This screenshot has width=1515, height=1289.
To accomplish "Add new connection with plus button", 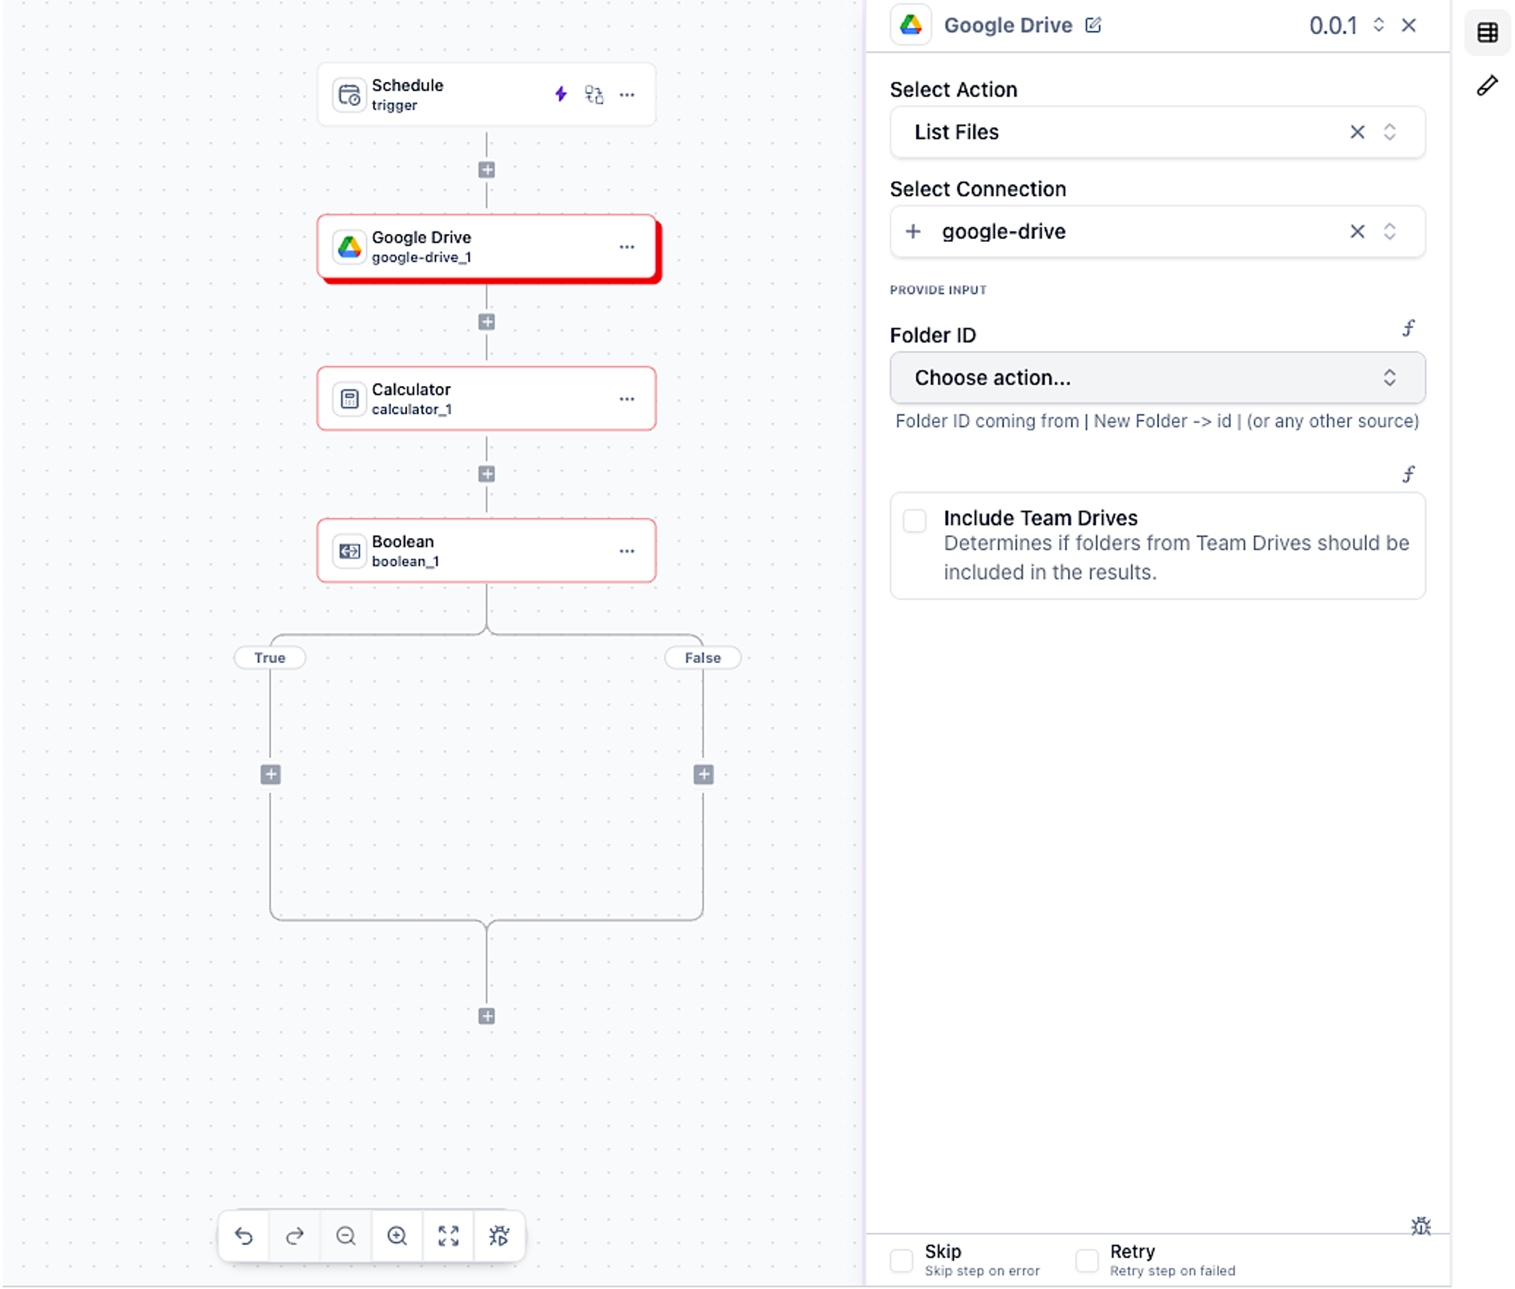I will (913, 232).
